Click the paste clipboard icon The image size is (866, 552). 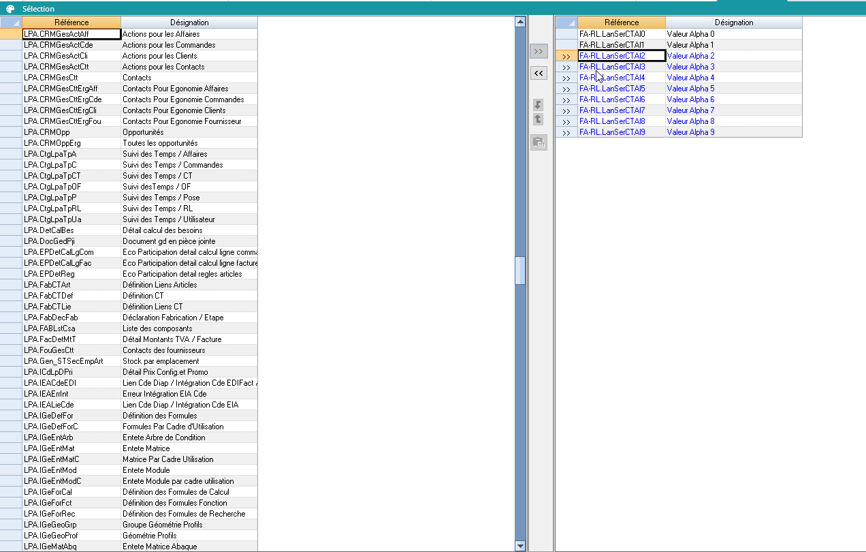coord(539,142)
